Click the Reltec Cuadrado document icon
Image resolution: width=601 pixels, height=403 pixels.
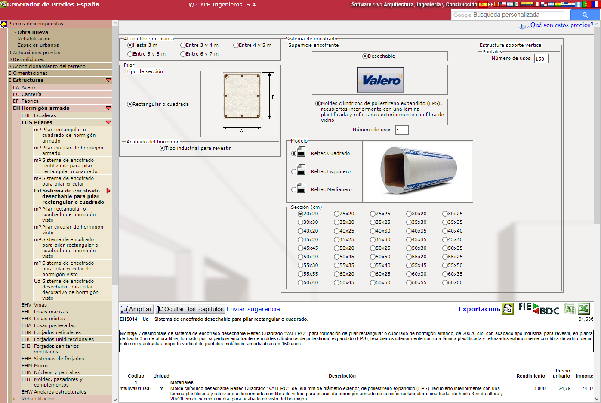pos(302,152)
